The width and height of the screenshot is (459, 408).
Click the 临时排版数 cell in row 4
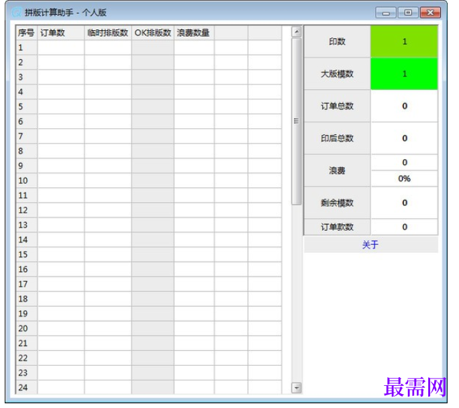point(109,93)
